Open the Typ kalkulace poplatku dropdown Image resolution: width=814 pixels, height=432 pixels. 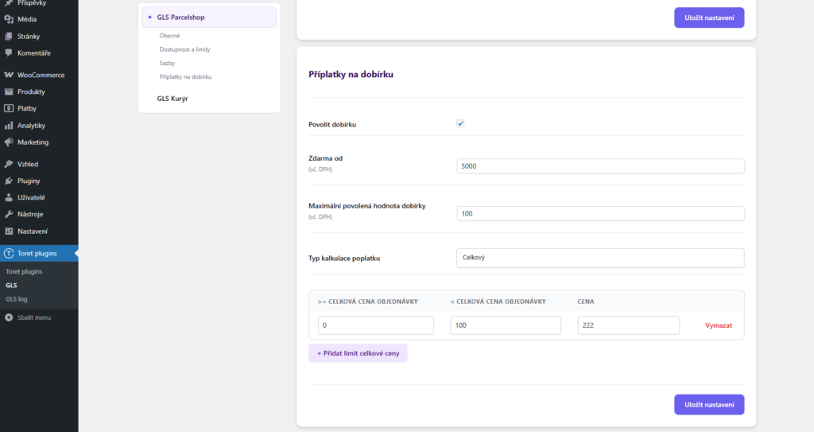point(600,259)
